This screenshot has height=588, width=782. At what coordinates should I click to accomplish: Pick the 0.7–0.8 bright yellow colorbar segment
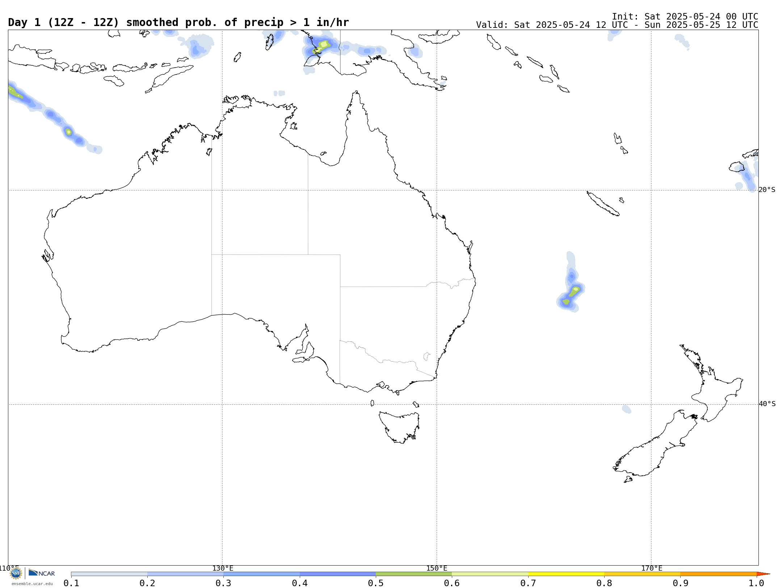tap(566, 574)
